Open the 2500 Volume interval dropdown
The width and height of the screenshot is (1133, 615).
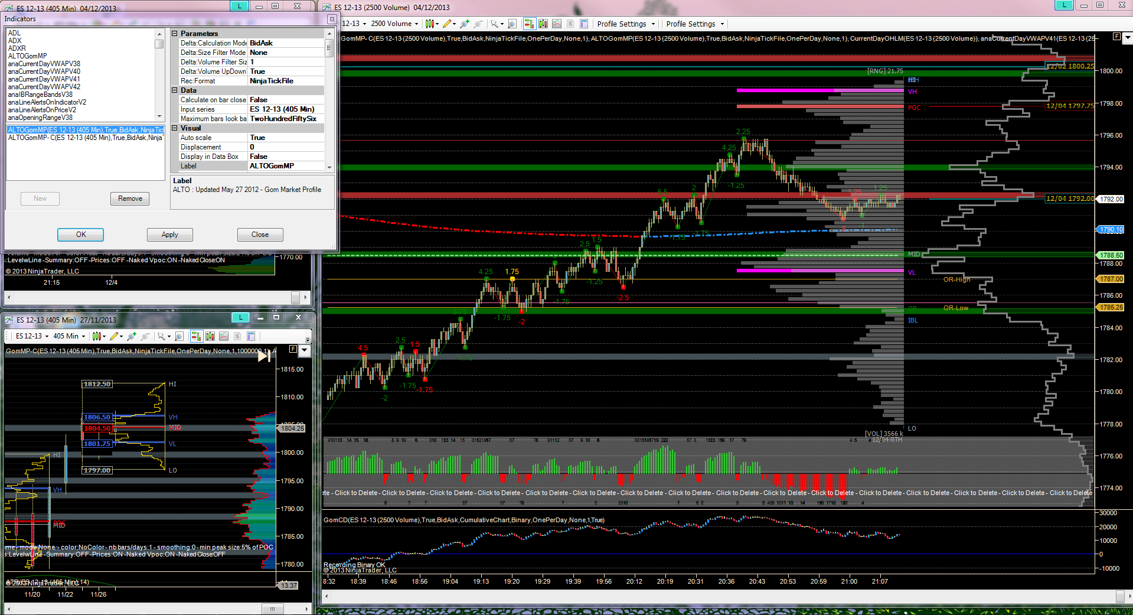394,24
